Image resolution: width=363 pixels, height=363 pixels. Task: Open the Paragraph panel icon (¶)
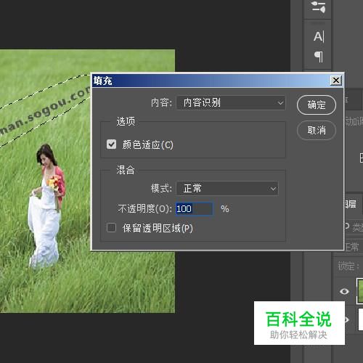click(x=319, y=57)
